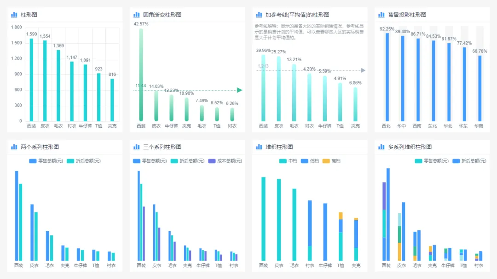Click the 1,091 value label above 牛仔裤
This screenshot has width=497, height=279.
click(85, 60)
